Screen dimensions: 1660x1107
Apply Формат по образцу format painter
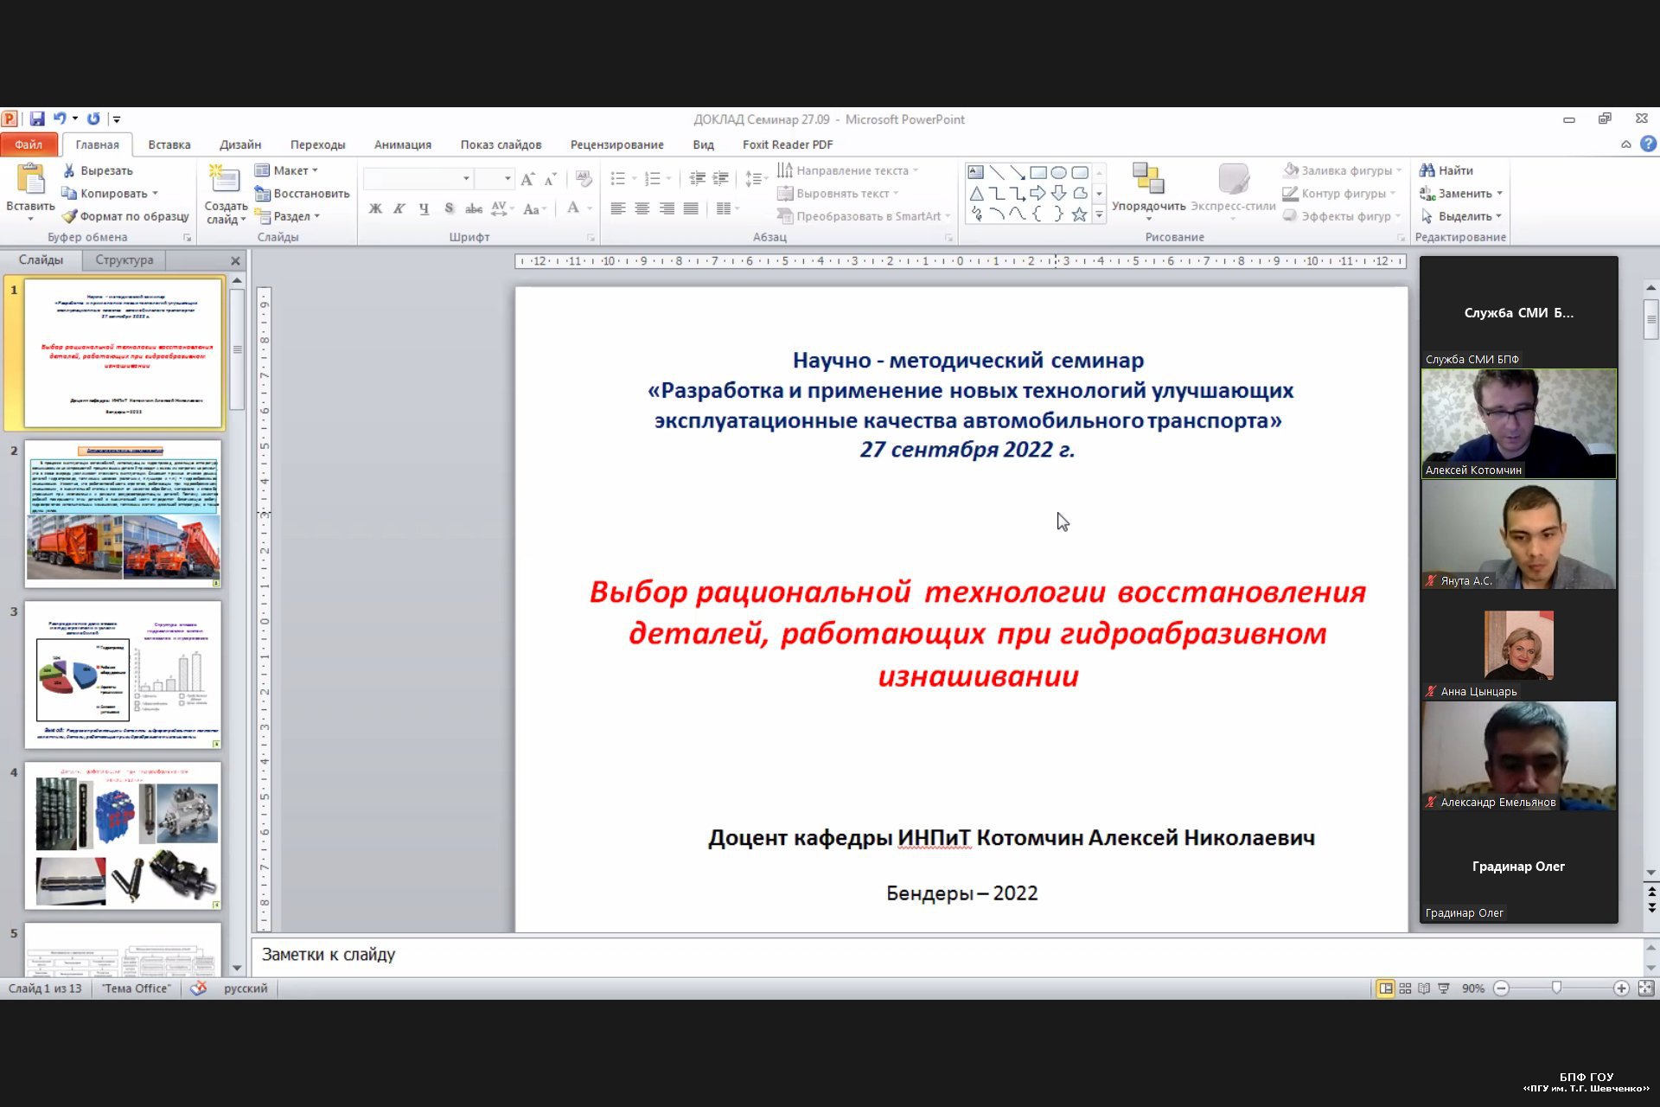pos(125,216)
